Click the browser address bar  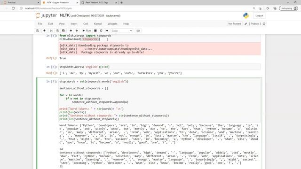(135, 8)
